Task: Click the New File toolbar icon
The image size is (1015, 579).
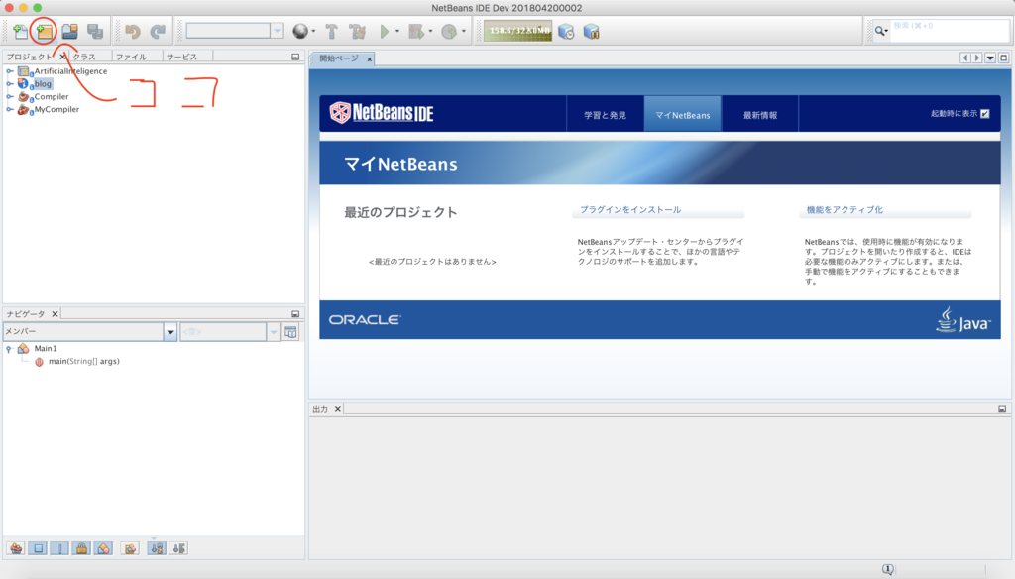Action: point(20,31)
